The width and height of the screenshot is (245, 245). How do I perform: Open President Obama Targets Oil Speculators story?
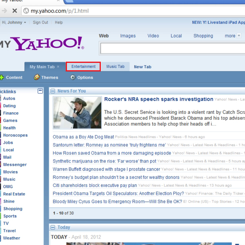tap(118, 194)
